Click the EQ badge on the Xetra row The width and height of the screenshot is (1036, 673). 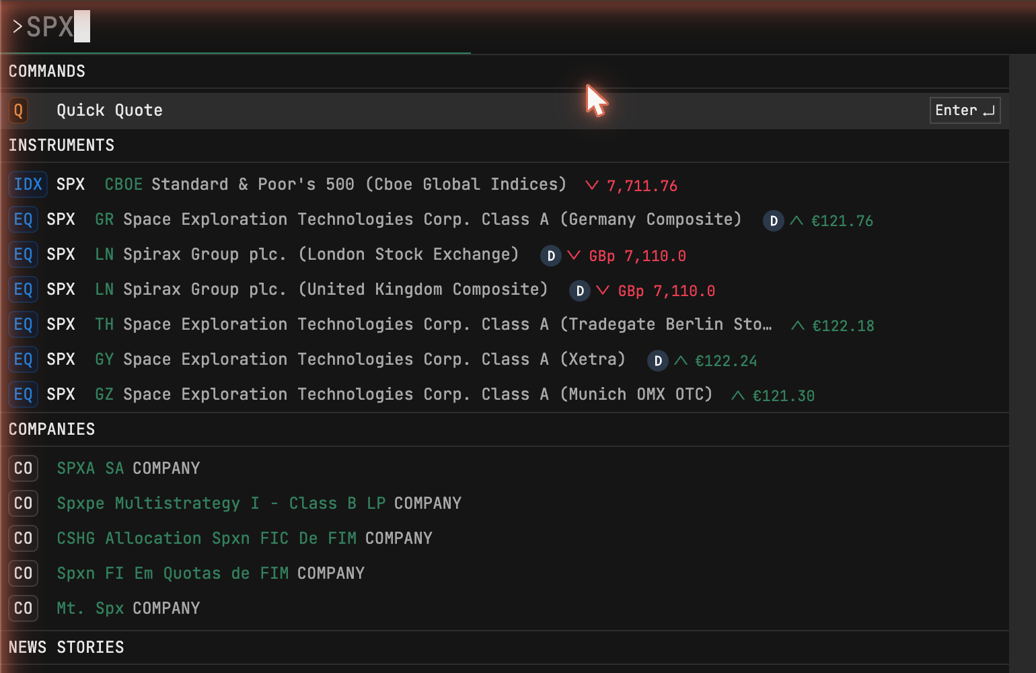point(24,359)
